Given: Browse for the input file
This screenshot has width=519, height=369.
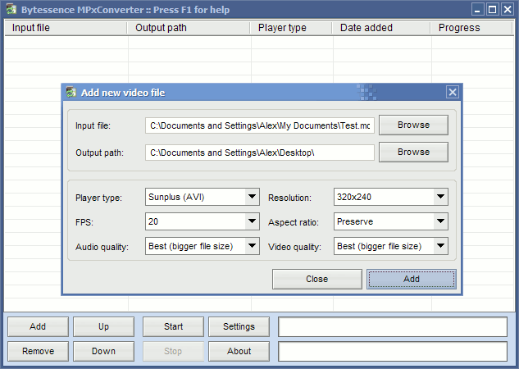Looking at the screenshot, I should click(x=413, y=125).
